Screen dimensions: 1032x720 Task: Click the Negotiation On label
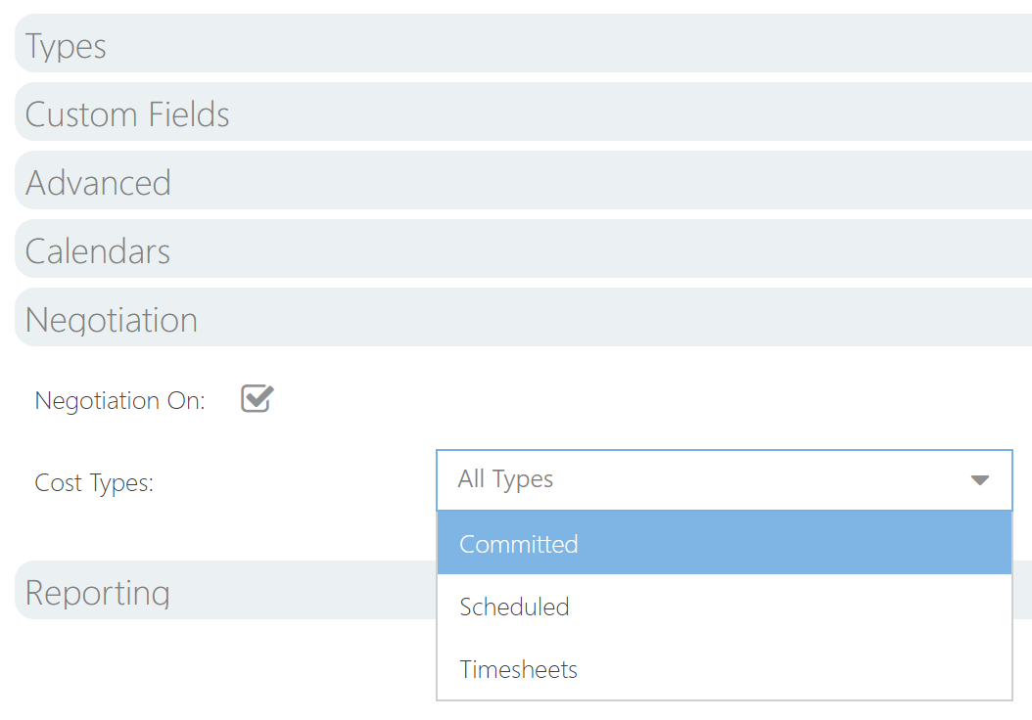click(119, 400)
